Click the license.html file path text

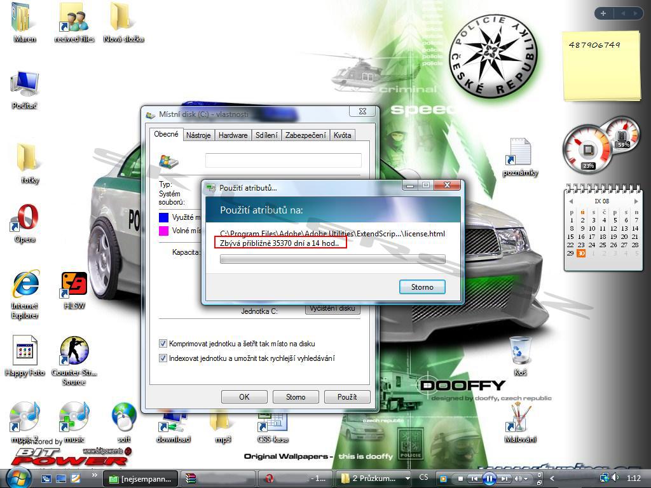pos(332,233)
